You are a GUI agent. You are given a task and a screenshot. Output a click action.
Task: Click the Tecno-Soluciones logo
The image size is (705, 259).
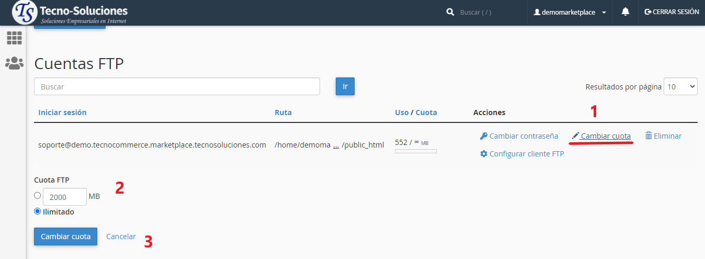(x=70, y=13)
